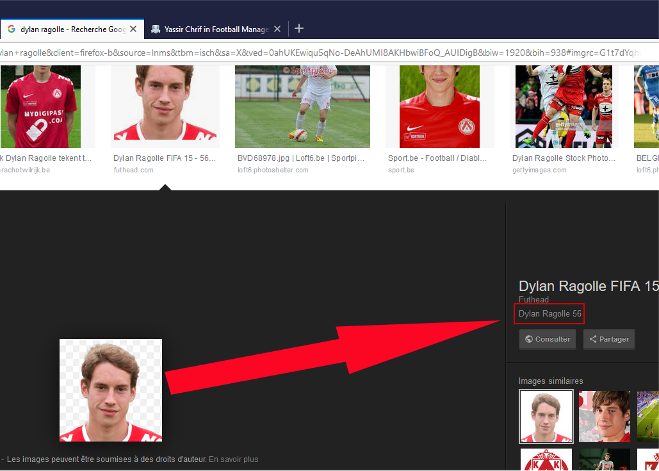
Task: Open a new browser tab
Action: coord(299,29)
